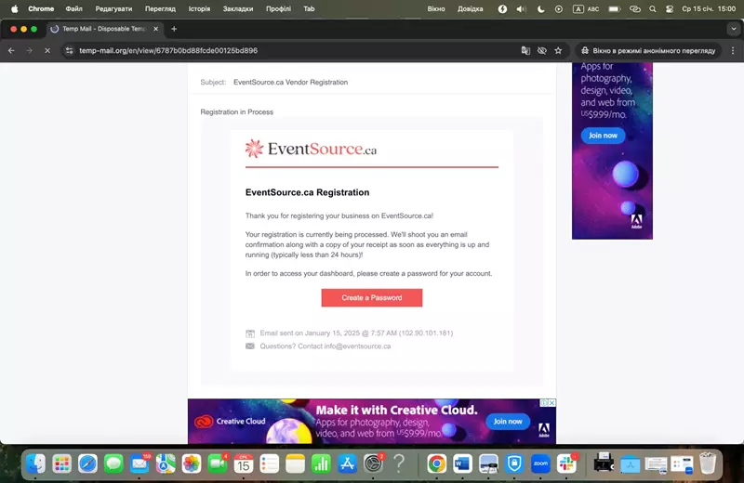Viewport: 744px width, 483px height.
Task: Open Notes from the dock
Action: 295,463
